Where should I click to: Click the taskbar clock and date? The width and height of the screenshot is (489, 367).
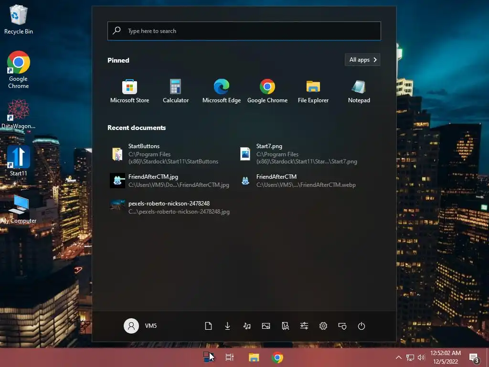[x=446, y=357]
